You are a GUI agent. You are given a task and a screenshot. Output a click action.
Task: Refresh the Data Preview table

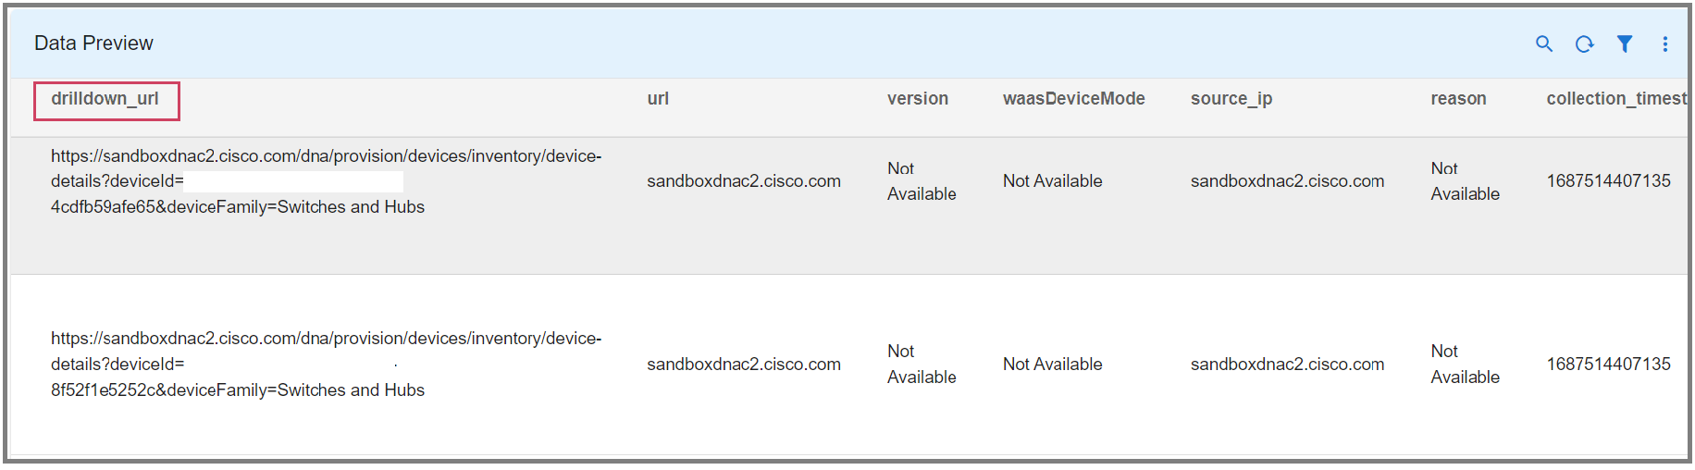(x=1584, y=43)
